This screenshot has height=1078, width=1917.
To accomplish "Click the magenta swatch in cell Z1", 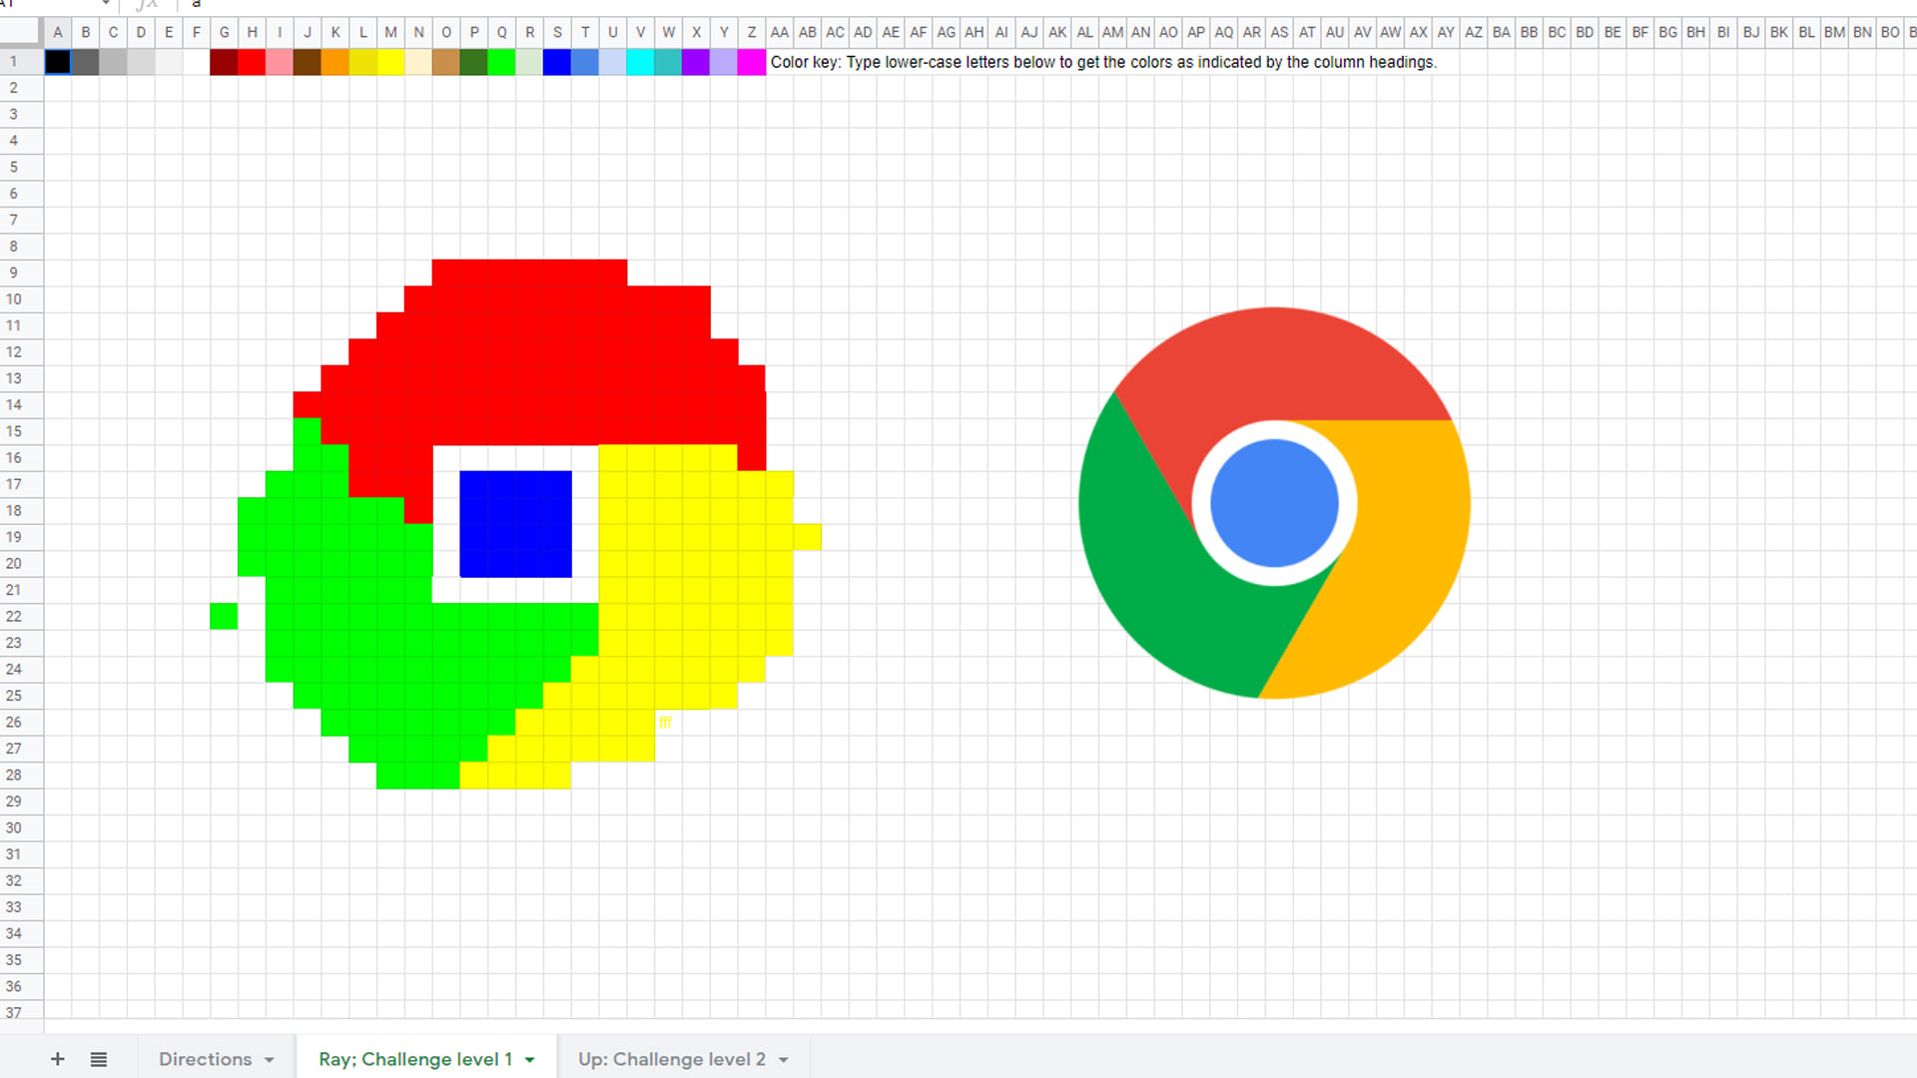I will pyautogui.click(x=752, y=62).
